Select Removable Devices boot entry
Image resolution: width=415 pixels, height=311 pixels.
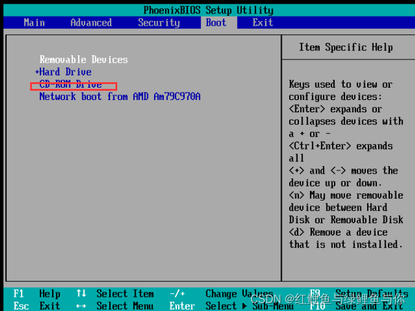(83, 60)
